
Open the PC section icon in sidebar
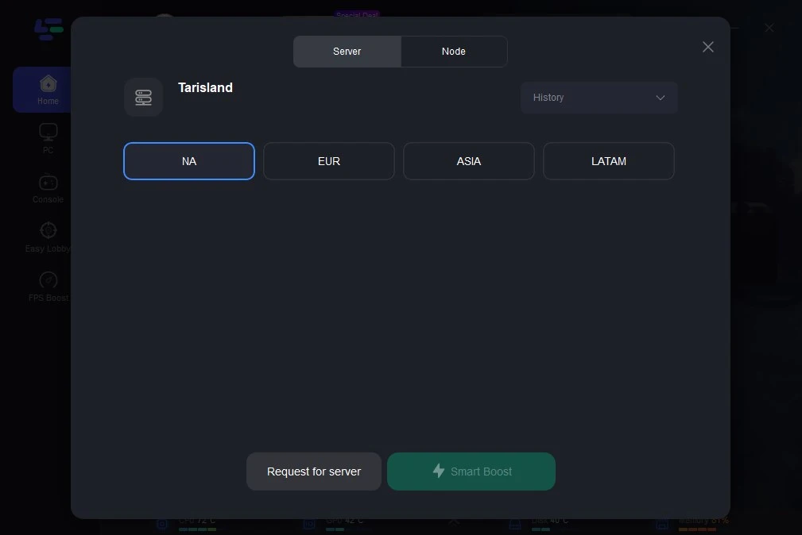tap(48, 133)
